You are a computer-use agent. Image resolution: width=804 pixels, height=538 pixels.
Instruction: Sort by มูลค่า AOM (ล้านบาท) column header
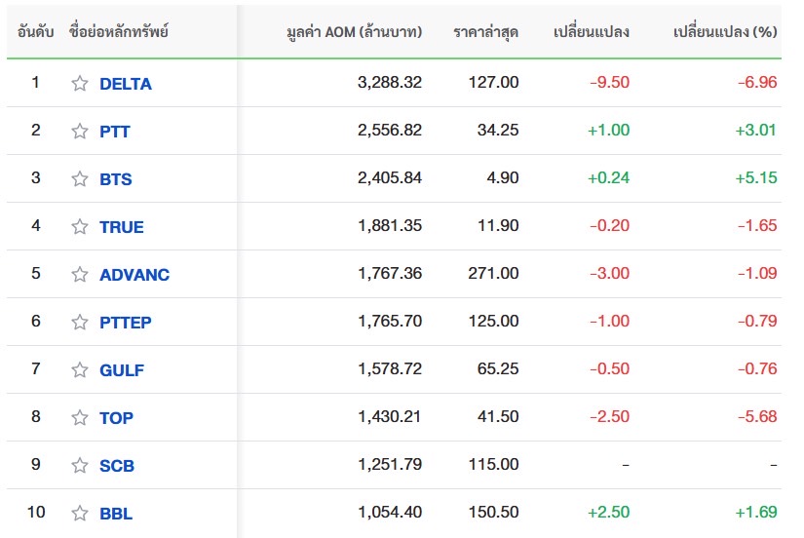click(x=355, y=32)
